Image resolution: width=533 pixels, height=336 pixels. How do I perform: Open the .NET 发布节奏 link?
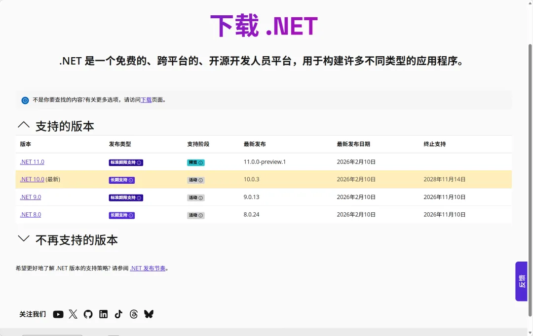pyautogui.click(x=148, y=268)
